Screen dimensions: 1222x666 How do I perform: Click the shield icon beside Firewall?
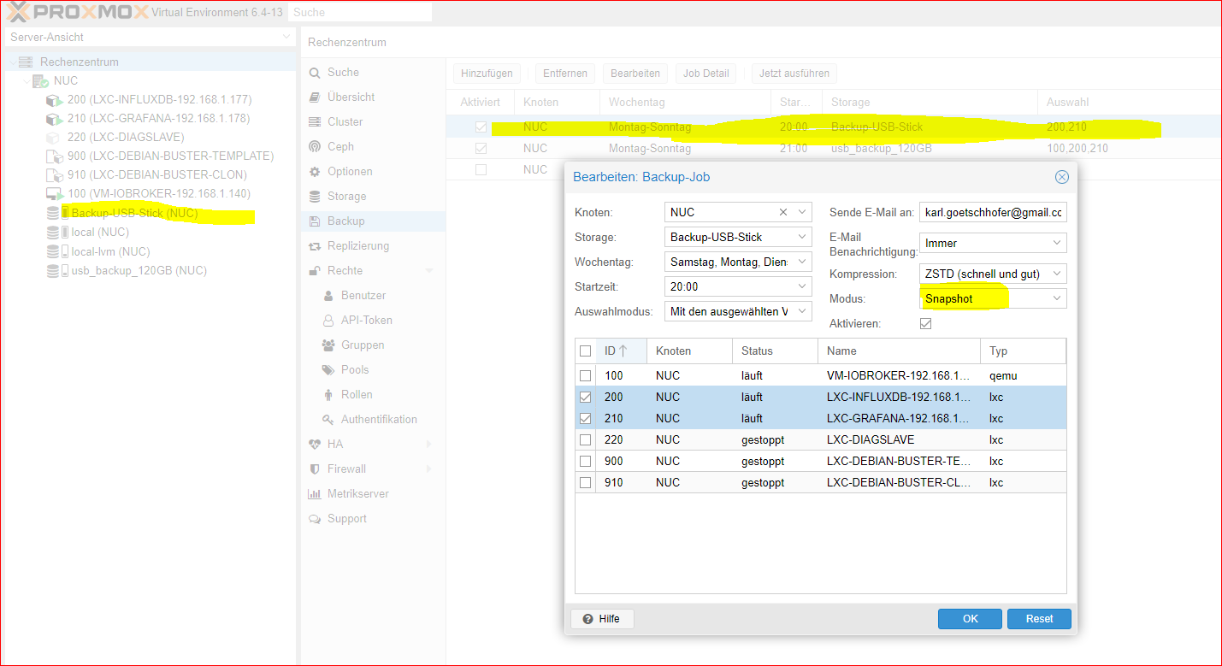(x=315, y=469)
